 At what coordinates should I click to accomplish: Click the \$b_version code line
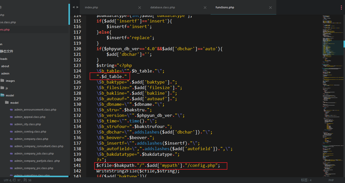tap(140, 115)
